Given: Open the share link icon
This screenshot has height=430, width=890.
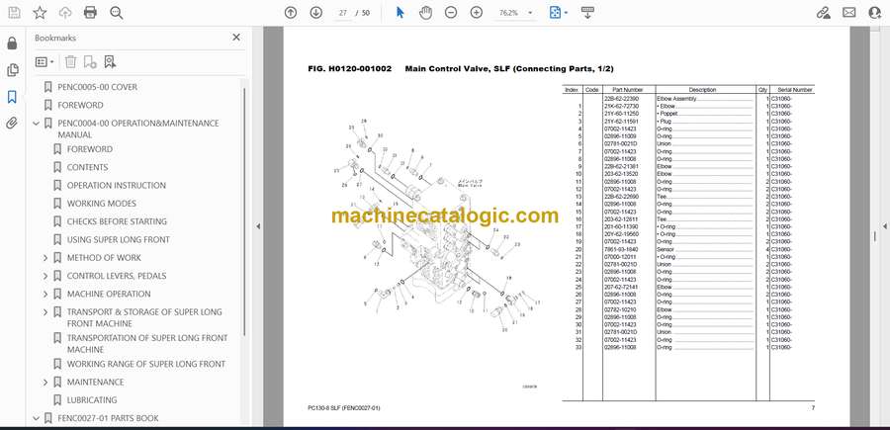Looking at the screenshot, I should pos(824,13).
